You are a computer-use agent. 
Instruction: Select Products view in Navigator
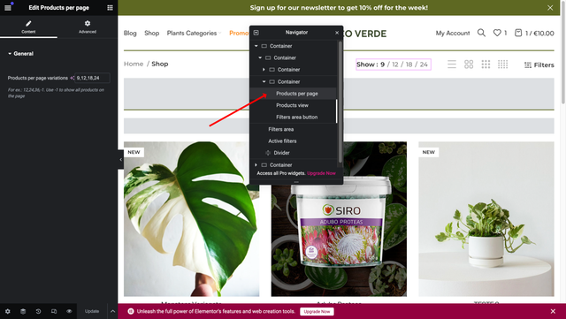click(x=293, y=105)
